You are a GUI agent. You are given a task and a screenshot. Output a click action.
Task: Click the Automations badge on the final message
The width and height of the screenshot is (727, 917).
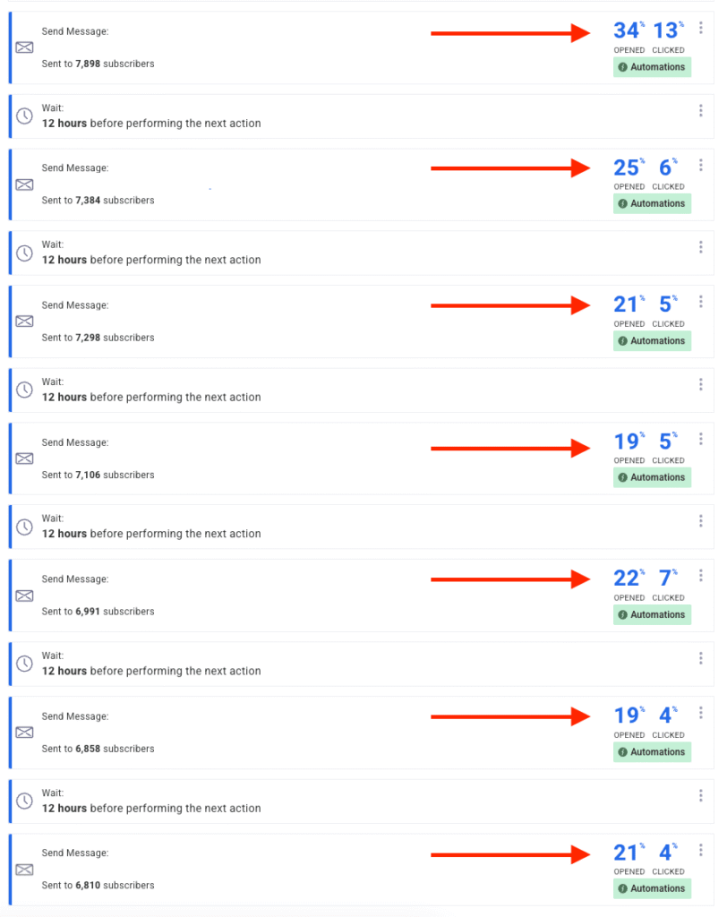652,887
